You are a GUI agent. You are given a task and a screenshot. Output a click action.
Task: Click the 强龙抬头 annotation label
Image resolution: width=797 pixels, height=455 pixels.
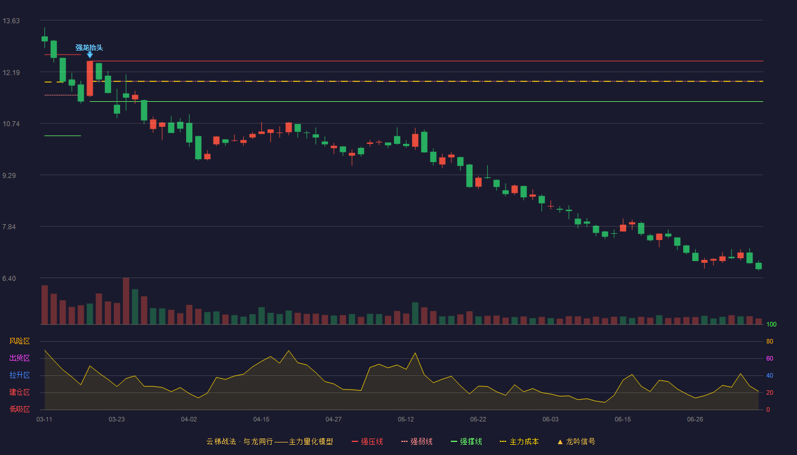click(89, 48)
